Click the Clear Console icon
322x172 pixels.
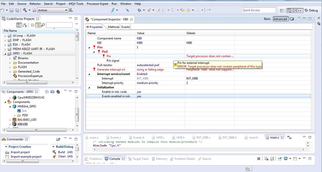click(x=266, y=159)
